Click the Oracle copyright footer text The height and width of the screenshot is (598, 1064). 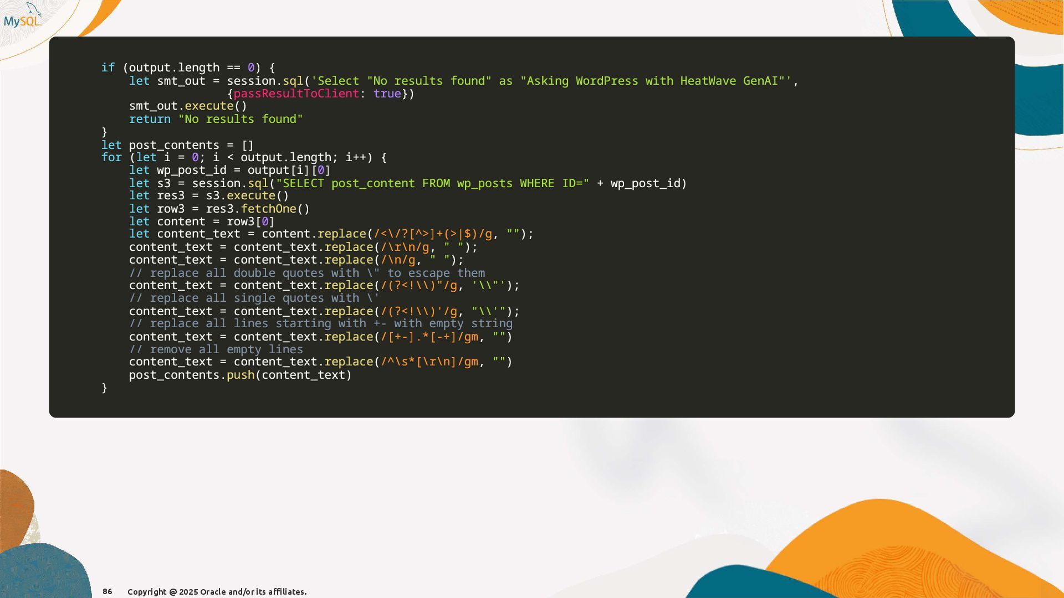217,591
